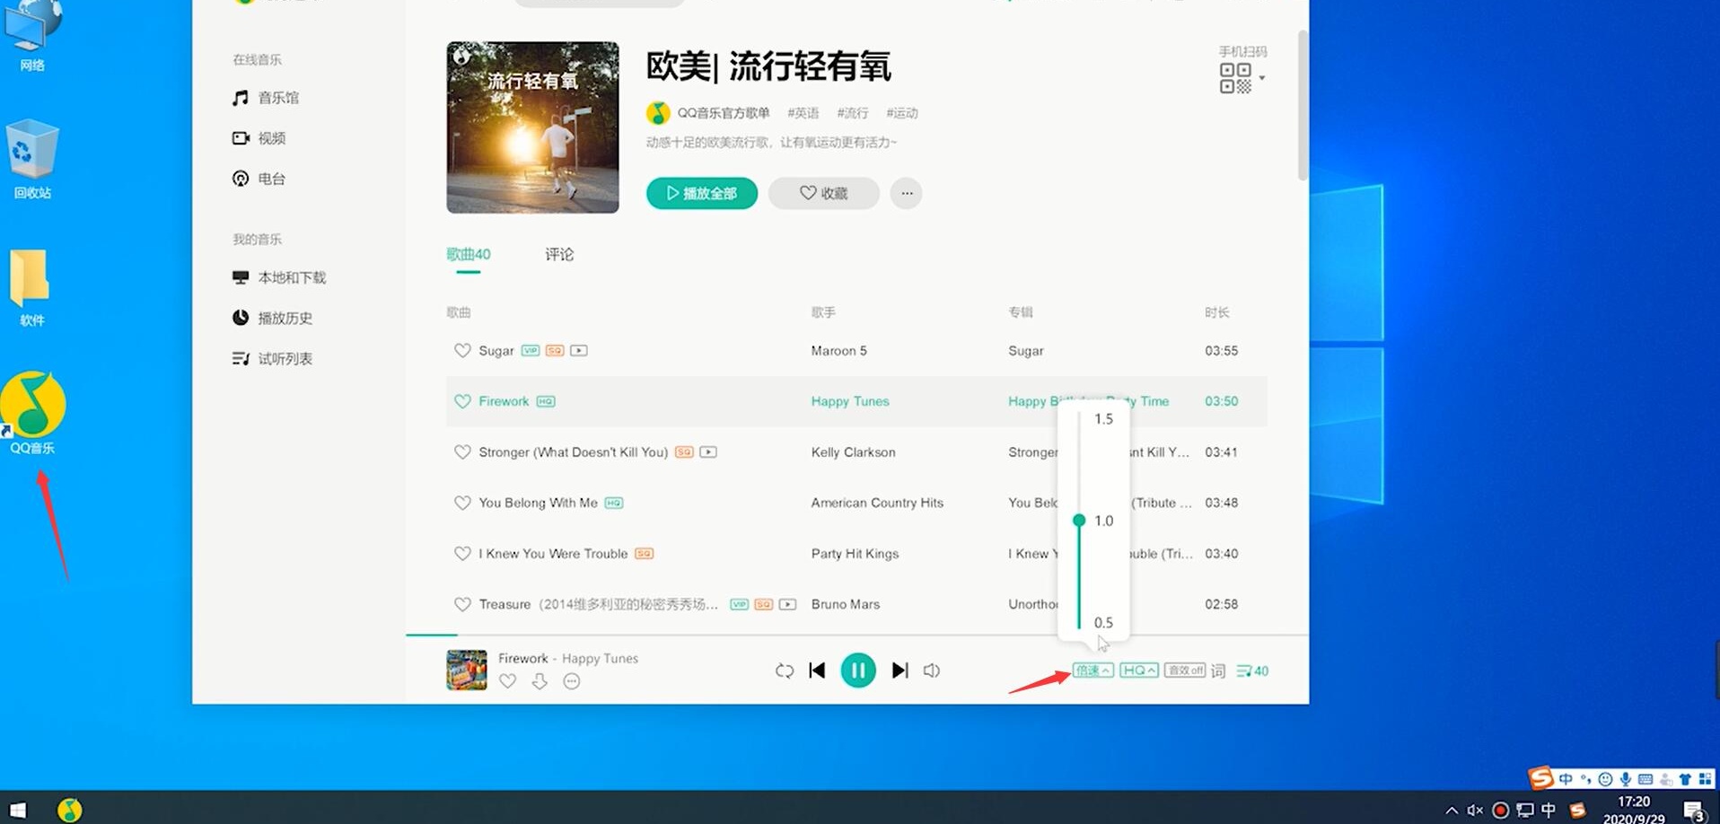The width and height of the screenshot is (1720, 824).
Task: Play the MV for Sugar
Action: 579,351
